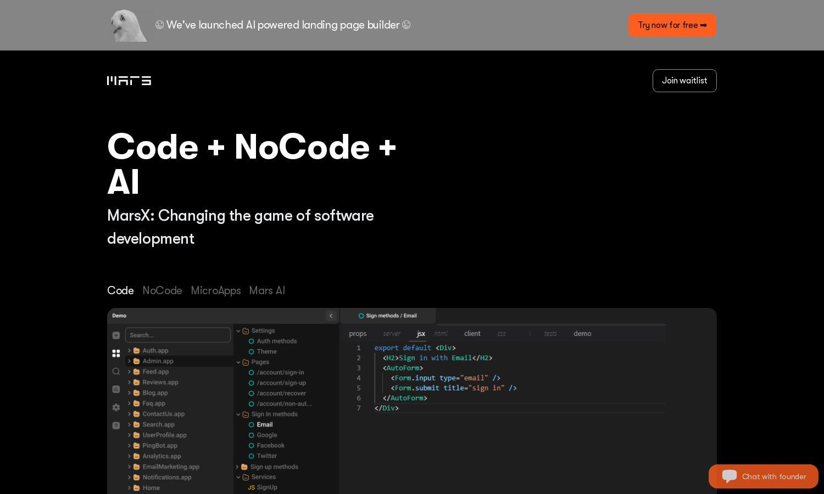Open the demo editor tab
Viewport: 824px width, 494px height.
click(582, 334)
